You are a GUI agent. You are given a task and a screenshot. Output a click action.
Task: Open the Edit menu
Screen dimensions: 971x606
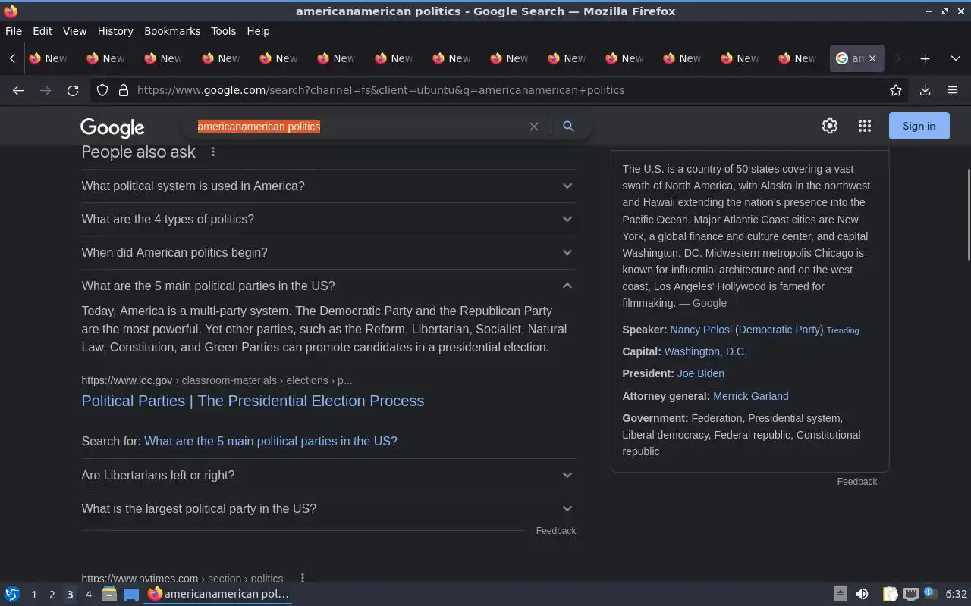coord(42,31)
